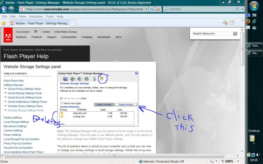Image resolution: width=263 pixels, height=164 pixels.
Task: Open the Global Privacy Settings tab icon
Action: click(x=65, y=79)
